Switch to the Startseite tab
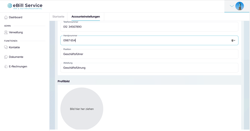Viewport: 250px width, 131px height. pos(58,17)
